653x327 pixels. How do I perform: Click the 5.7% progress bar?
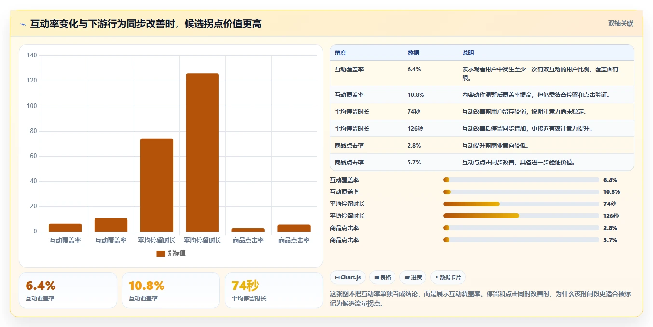tap(521, 240)
